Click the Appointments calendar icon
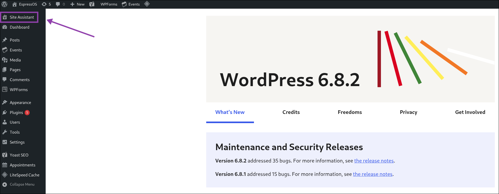 [x=5, y=165]
